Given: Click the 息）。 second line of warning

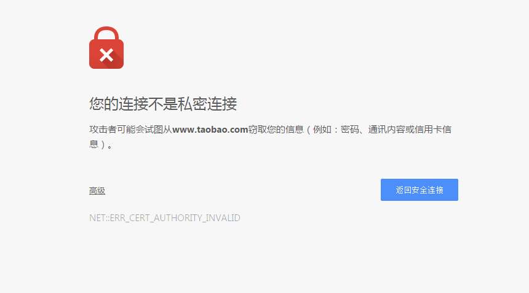Looking at the screenshot, I should click(100, 144).
